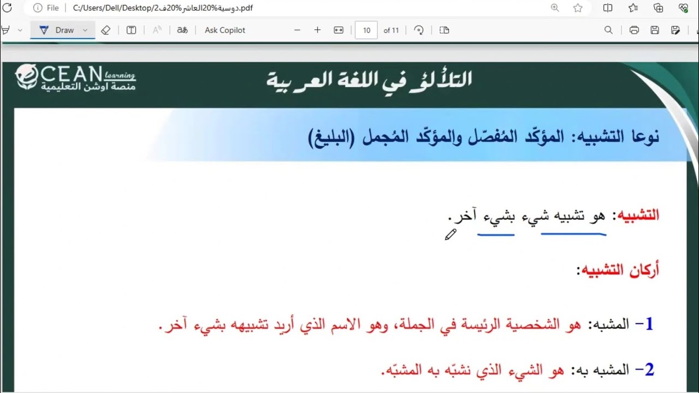Image resolution: width=699 pixels, height=393 pixels.
Task: Click the Print icon
Action: tap(634, 30)
